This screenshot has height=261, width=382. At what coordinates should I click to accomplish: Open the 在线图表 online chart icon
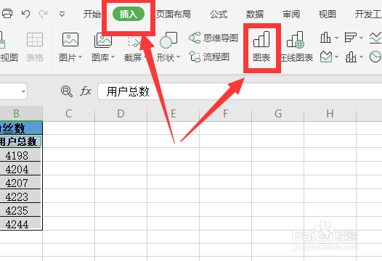tap(296, 40)
